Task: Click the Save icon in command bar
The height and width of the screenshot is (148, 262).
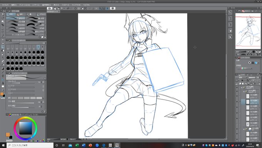Action: [62, 9]
